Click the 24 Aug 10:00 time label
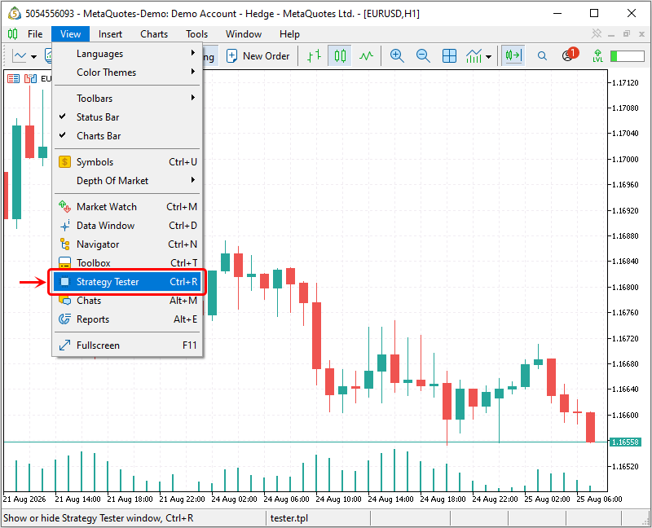This screenshot has height=528, width=652. (x=338, y=499)
